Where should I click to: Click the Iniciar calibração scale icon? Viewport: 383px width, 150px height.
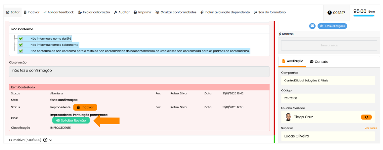[80, 12]
